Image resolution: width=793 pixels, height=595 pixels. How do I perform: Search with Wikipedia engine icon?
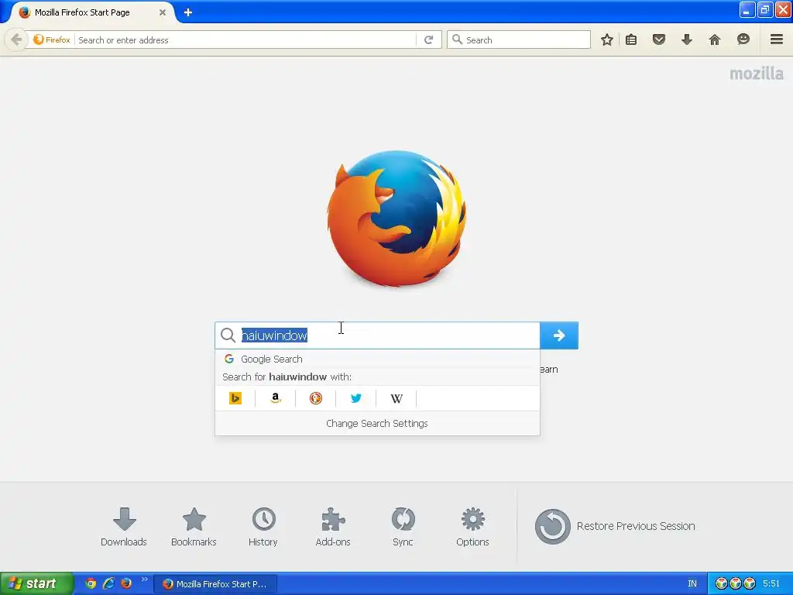[x=396, y=398]
